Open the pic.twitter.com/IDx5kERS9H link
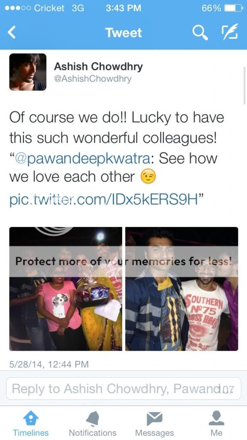The height and width of the screenshot is (440, 247). coord(103,200)
